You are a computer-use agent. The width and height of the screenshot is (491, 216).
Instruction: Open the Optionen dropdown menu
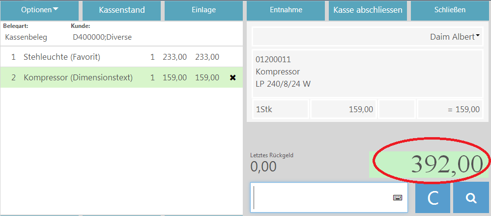[x=39, y=10]
